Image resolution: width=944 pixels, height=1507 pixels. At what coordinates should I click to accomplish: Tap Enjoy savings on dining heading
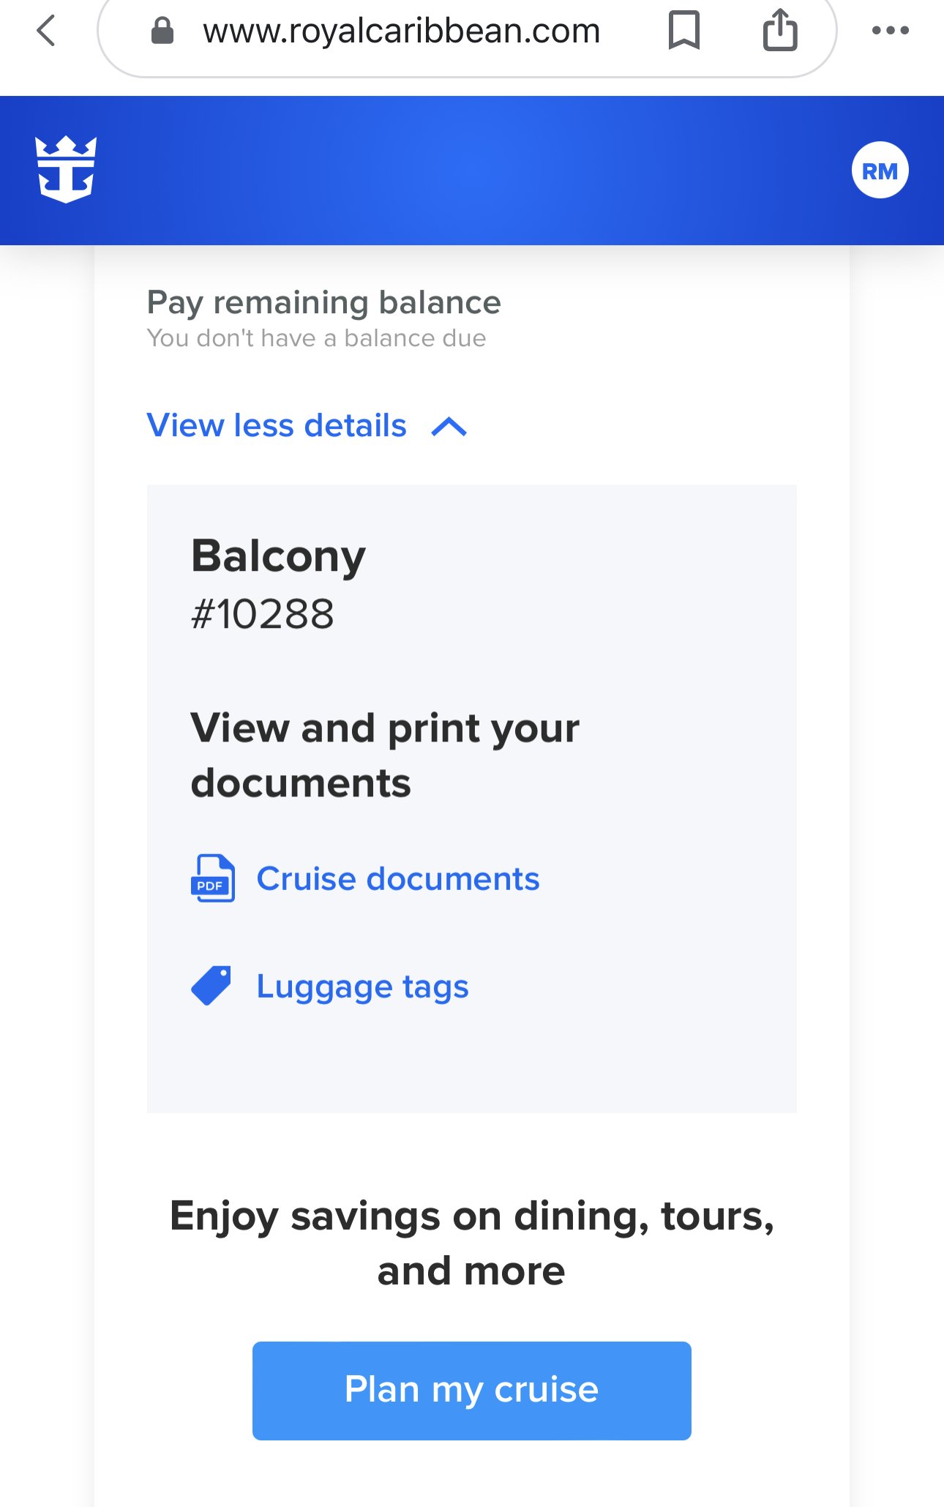pyautogui.click(x=472, y=1243)
